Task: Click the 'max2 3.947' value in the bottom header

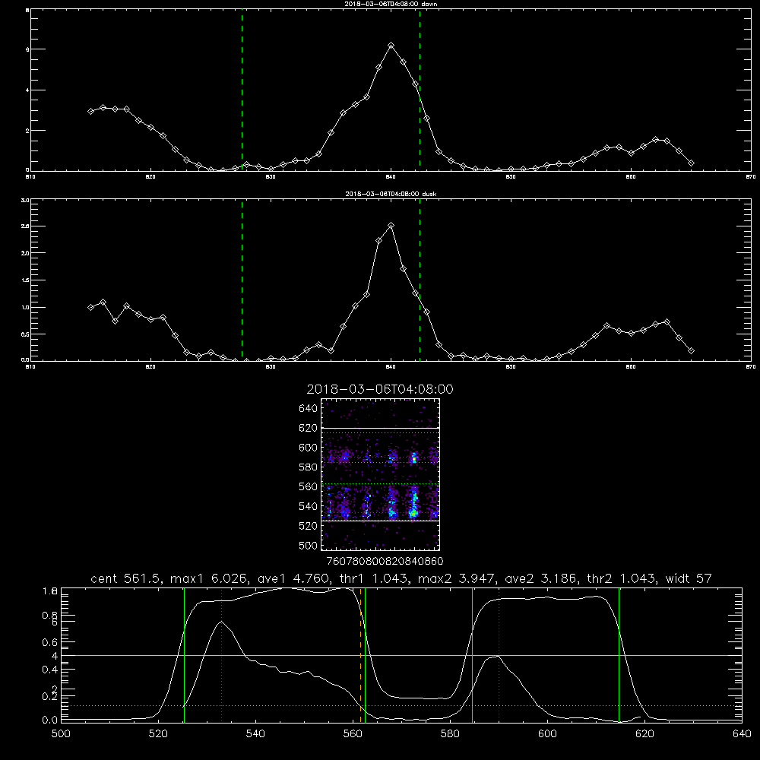Action: [454, 578]
